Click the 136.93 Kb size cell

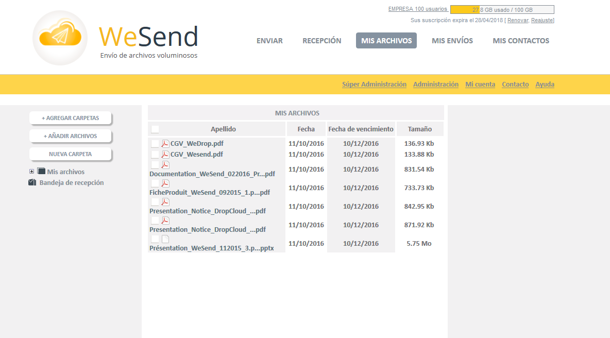pos(419,144)
